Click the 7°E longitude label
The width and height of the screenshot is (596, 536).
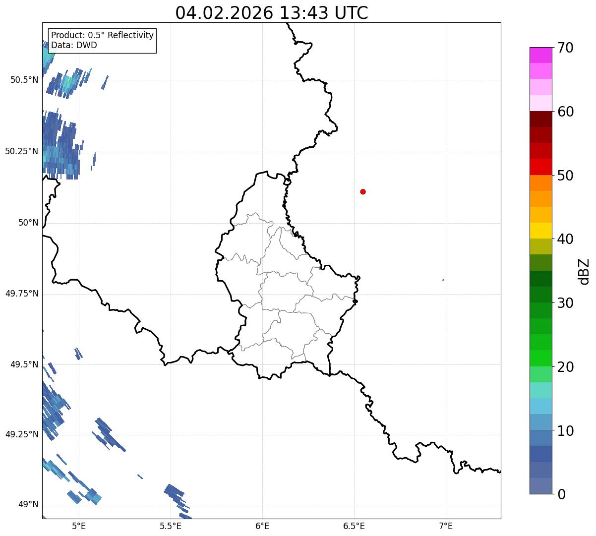[446, 526]
